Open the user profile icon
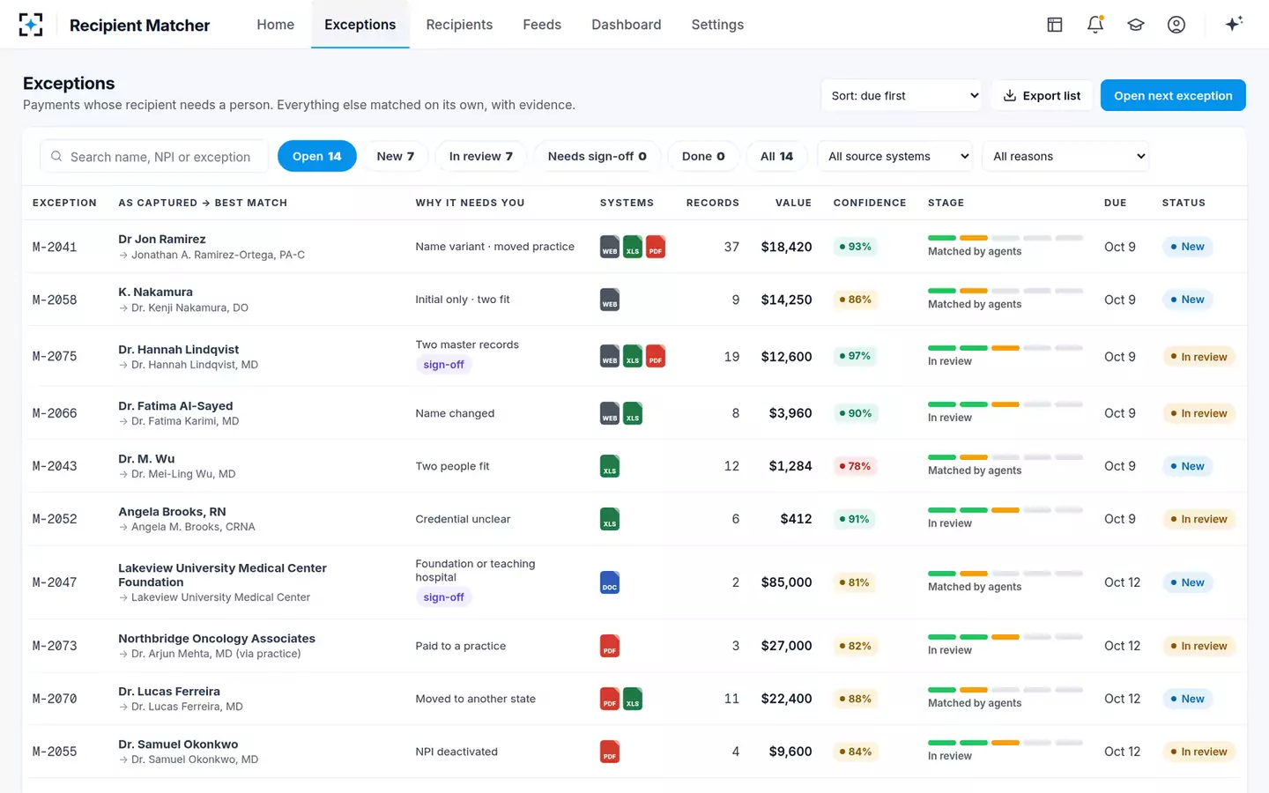 pos(1176,25)
